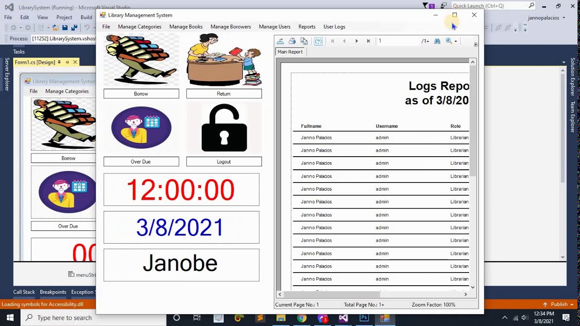The height and width of the screenshot is (326, 580).
Task: Open File menu in Library Management System
Action: (x=106, y=27)
